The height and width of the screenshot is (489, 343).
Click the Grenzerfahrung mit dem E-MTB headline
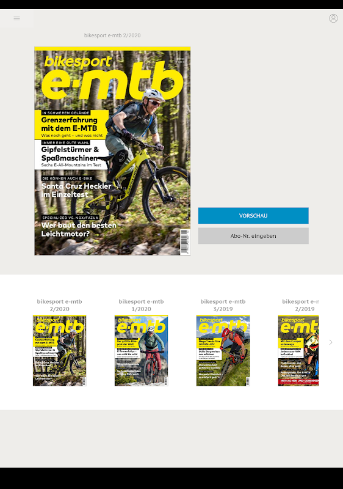tap(70, 124)
